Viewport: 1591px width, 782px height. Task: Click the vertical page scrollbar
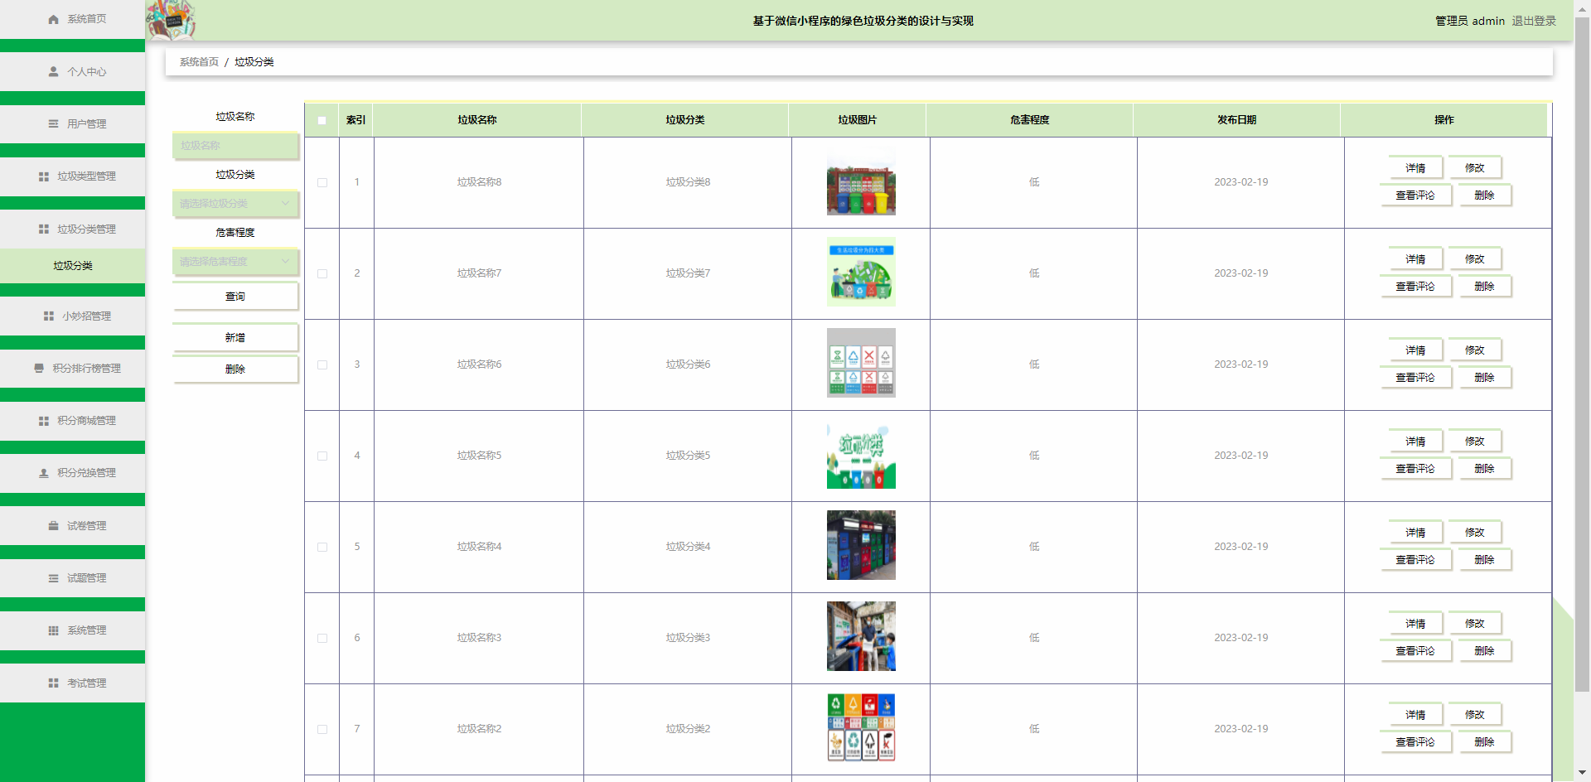pos(1582,356)
